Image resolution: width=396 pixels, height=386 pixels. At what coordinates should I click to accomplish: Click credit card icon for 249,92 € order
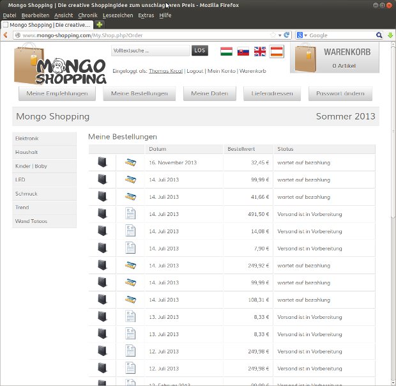pyautogui.click(x=130, y=265)
